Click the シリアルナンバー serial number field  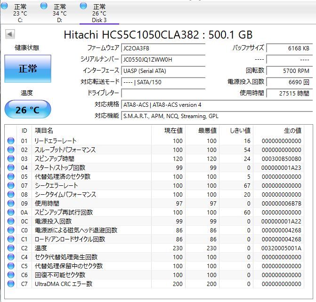(163, 60)
